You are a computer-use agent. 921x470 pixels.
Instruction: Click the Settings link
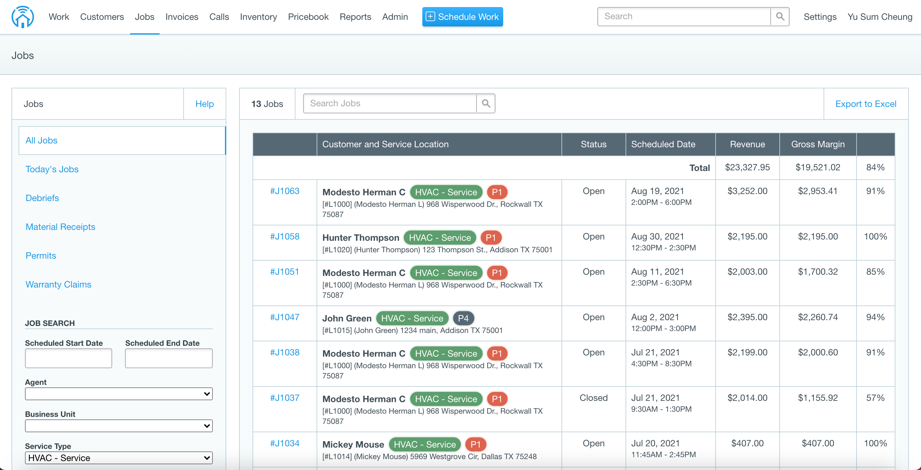pos(820,17)
